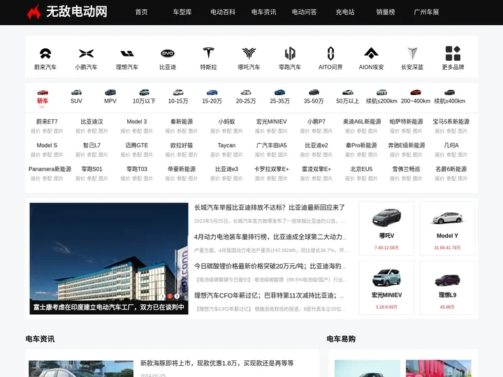The width and height of the screenshot is (503, 377).
Task: Switch to the SUV category tab
Action: [x=76, y=97]
